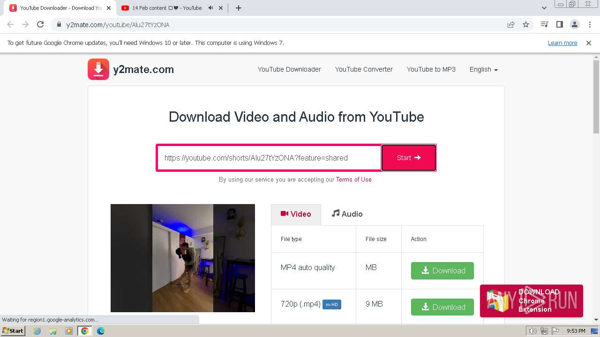This screenshot has width=600, height=337.
Task: Go back with the browser back arrow
Action: point(10,24)
